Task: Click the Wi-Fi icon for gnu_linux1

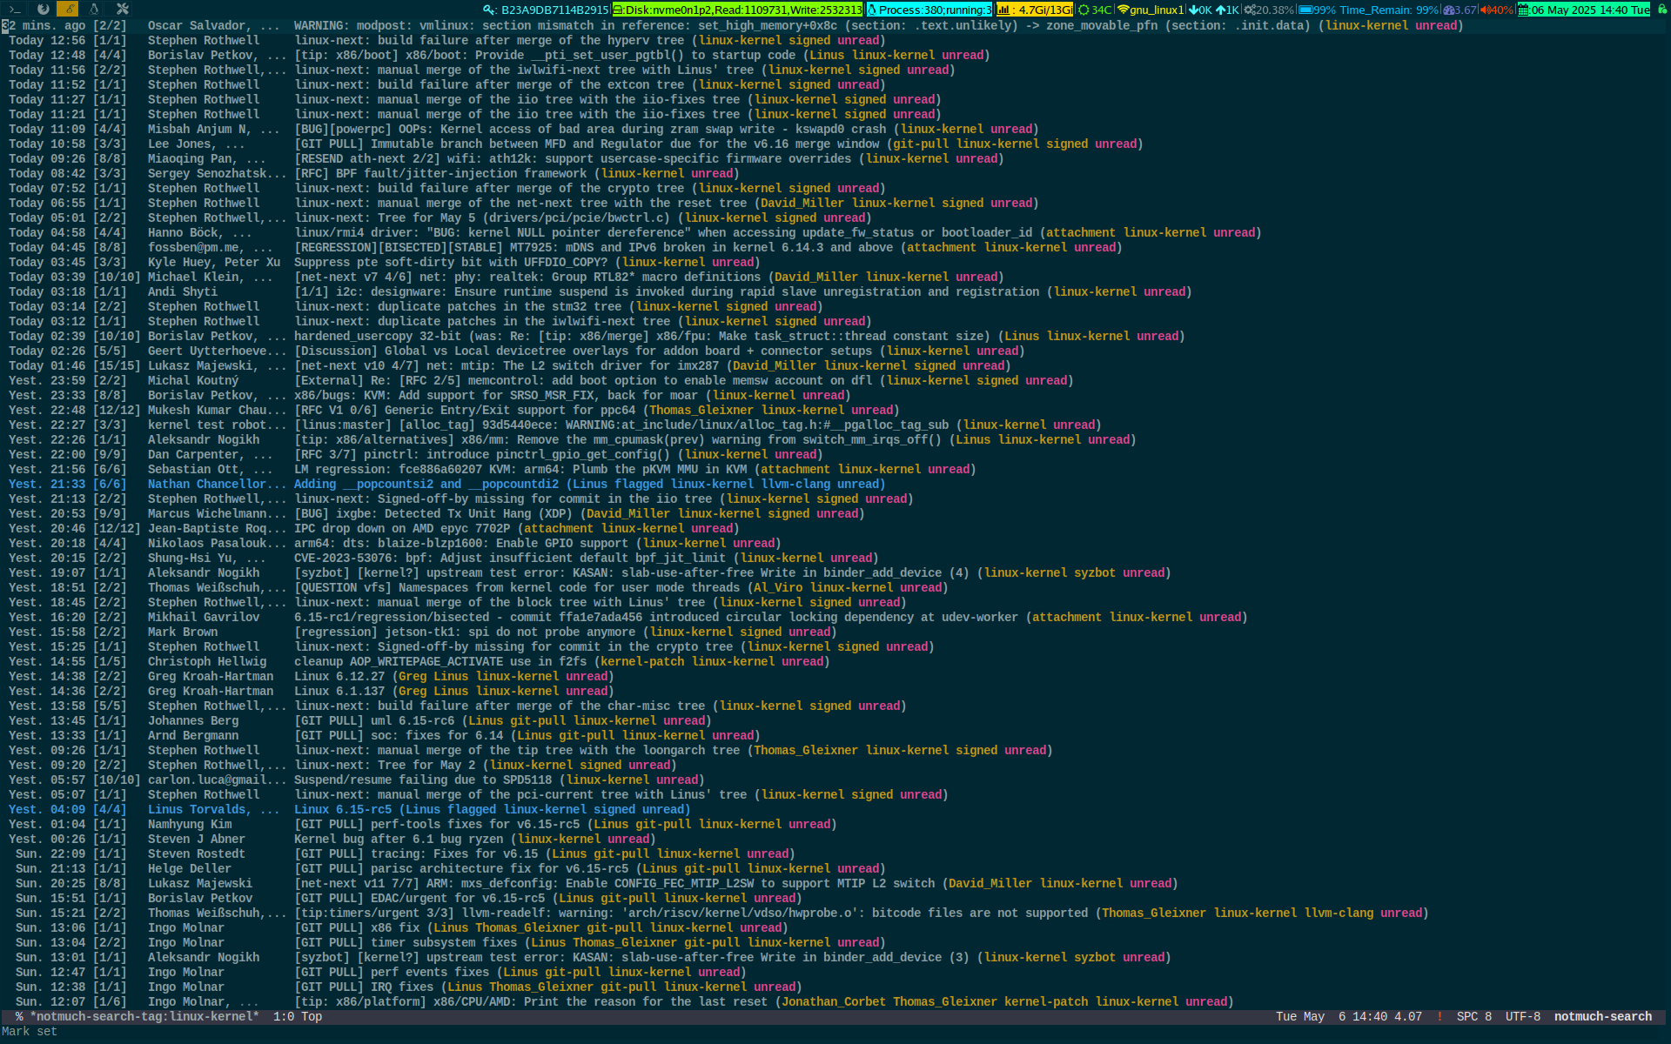Action: pos(1123,10)
